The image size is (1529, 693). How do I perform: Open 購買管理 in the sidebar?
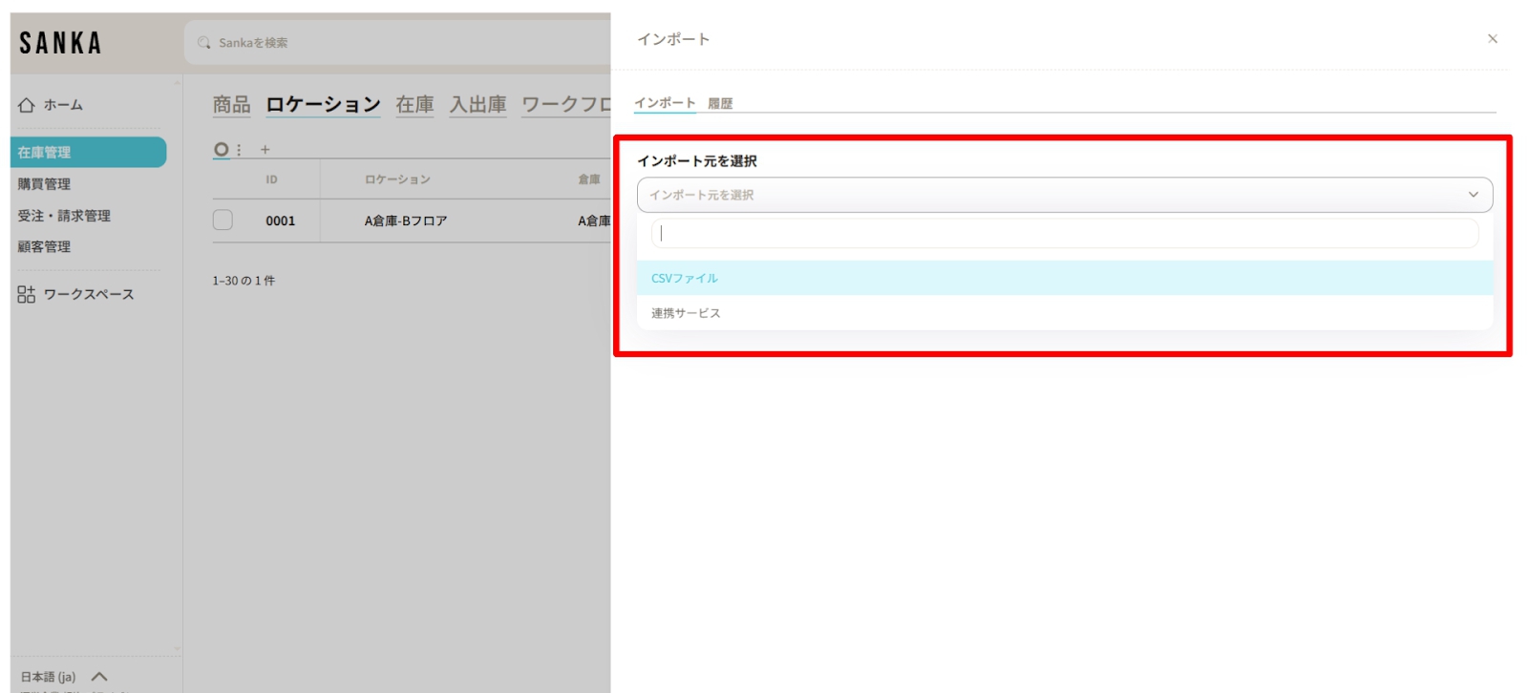pyautogui.click(x=44, y=184)
